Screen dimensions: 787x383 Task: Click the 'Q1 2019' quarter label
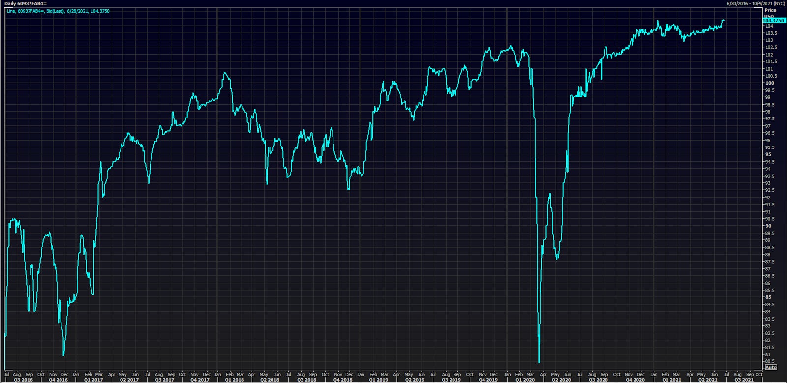tap(378, 380)
